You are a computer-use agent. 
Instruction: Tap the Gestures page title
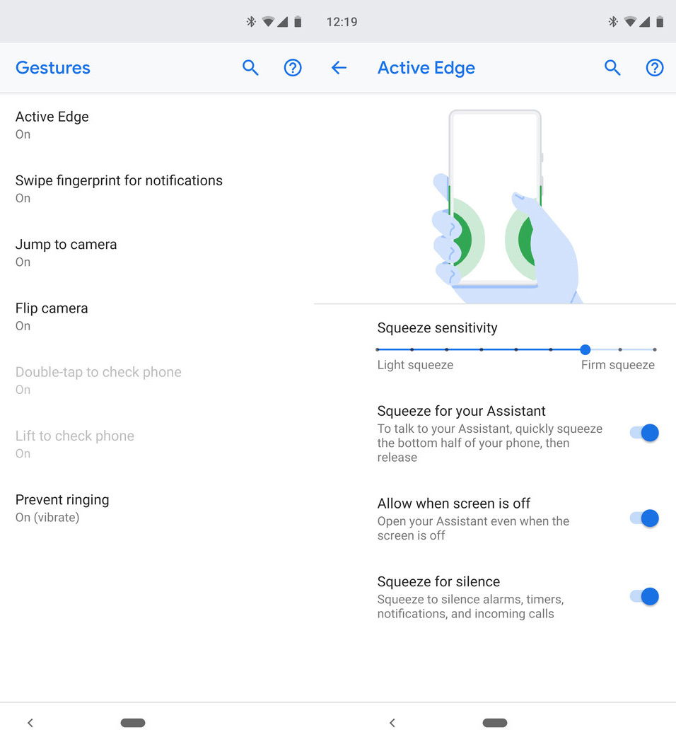coord(52,68)
